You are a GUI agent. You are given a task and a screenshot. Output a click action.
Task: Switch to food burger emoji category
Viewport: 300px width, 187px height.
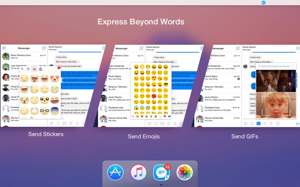(x=147, y=116)
